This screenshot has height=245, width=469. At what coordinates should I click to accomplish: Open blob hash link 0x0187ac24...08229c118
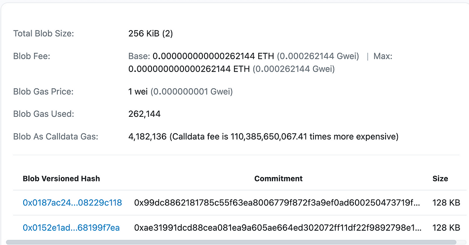tap(73, 203)
